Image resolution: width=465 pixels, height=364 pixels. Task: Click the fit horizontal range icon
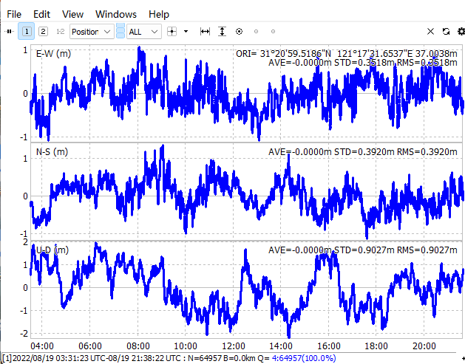(x=206, y=32)
